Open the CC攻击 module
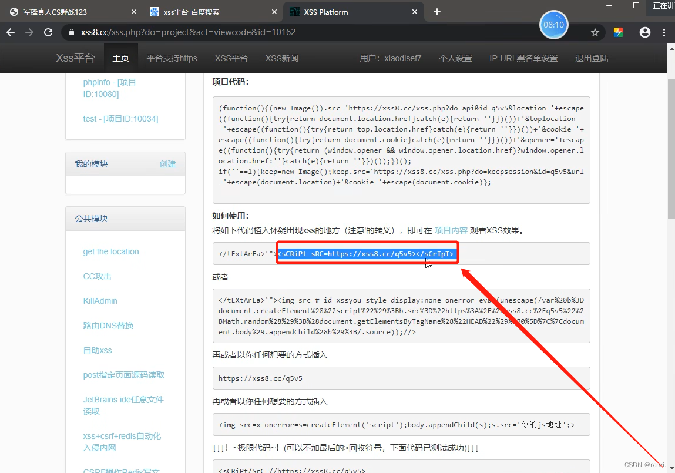 [98, 276]
